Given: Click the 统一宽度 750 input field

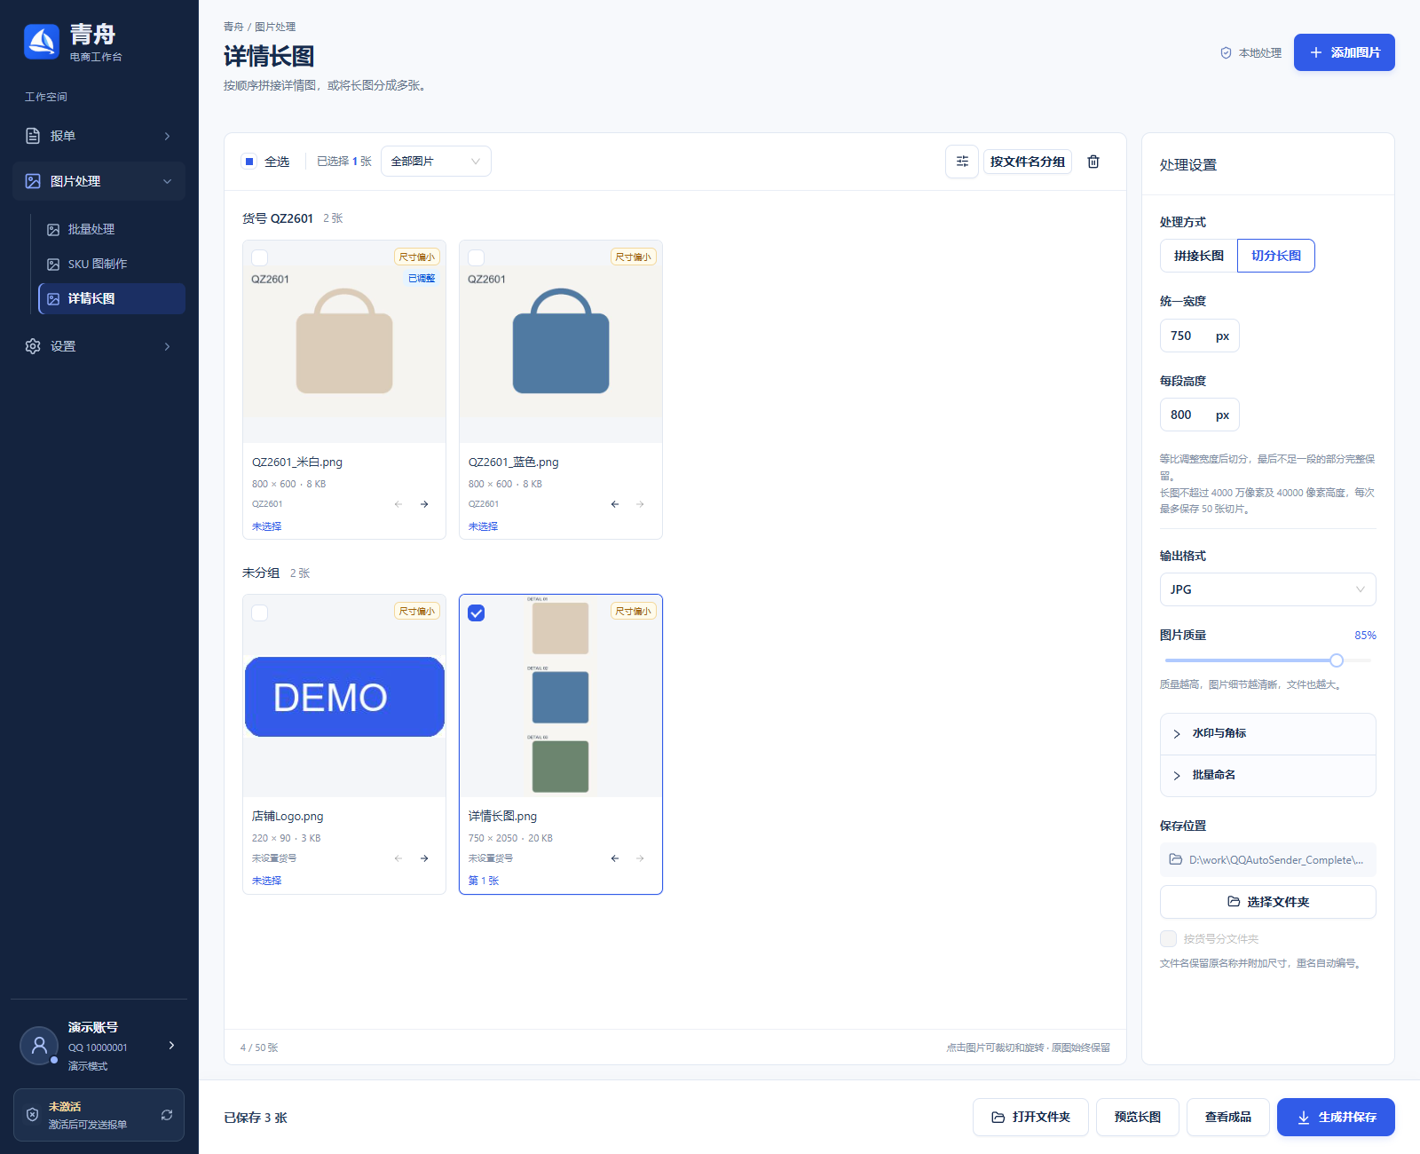Looking at the screenshot, I should [x=1199, y=336].
